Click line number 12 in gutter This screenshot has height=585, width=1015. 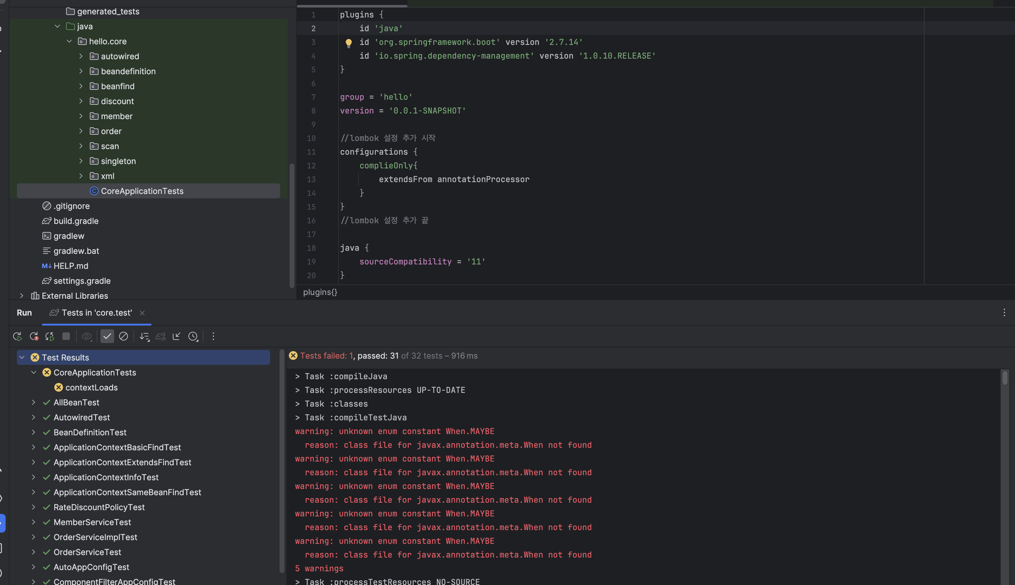311,166
